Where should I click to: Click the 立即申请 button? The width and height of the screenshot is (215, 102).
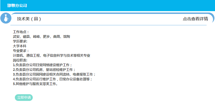coord(24,98)
